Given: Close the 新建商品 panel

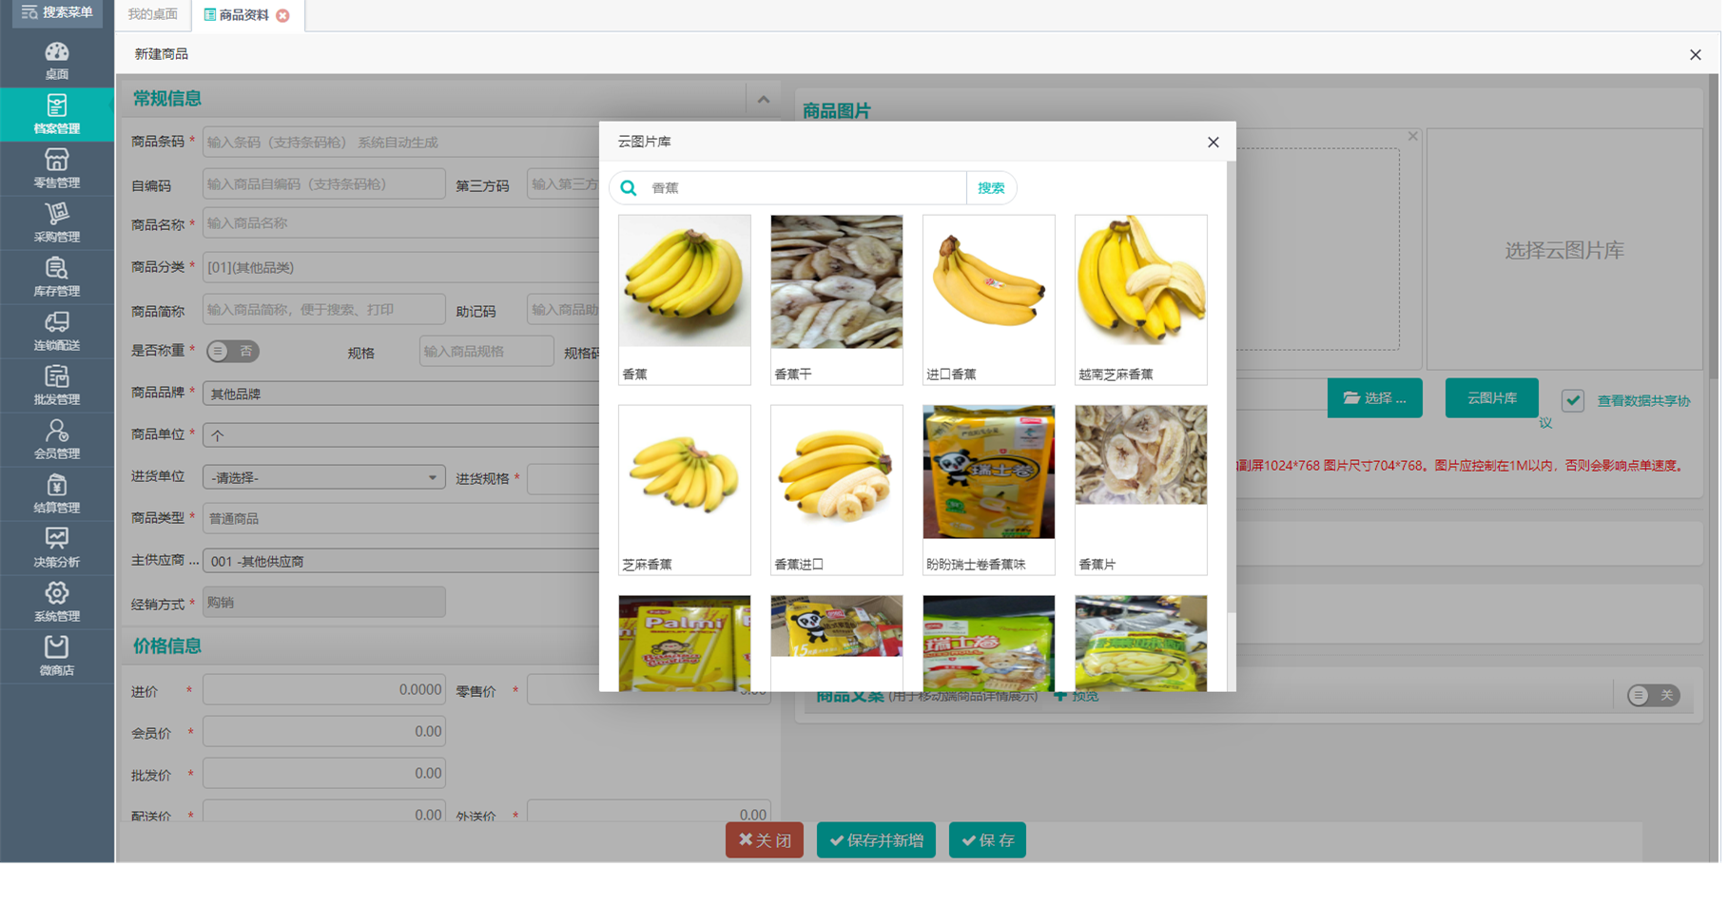Looking at the screenshot, I should 1695,54.
